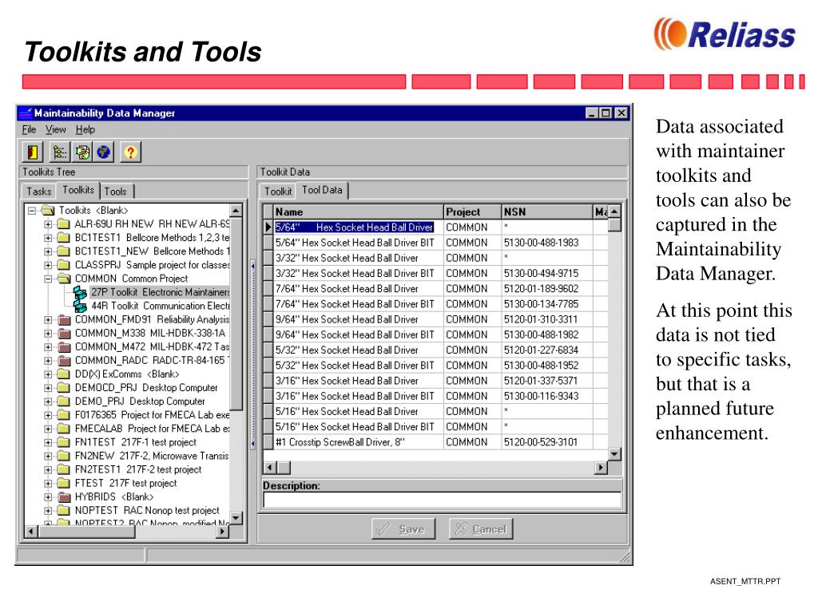Click the tree panel vertical scrollbar thumb
This screenshot has height=613, width=818.
pyautogui.click(x=236, y=314)
